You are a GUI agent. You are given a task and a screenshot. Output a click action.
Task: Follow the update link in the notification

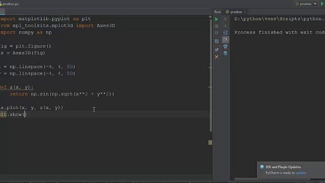point(301,173)
